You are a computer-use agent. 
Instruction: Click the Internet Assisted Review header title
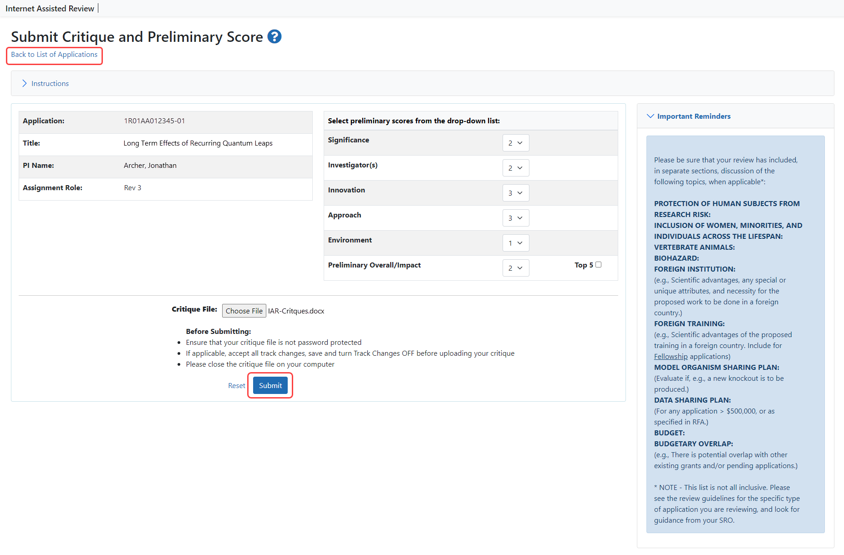click(50, 9)
